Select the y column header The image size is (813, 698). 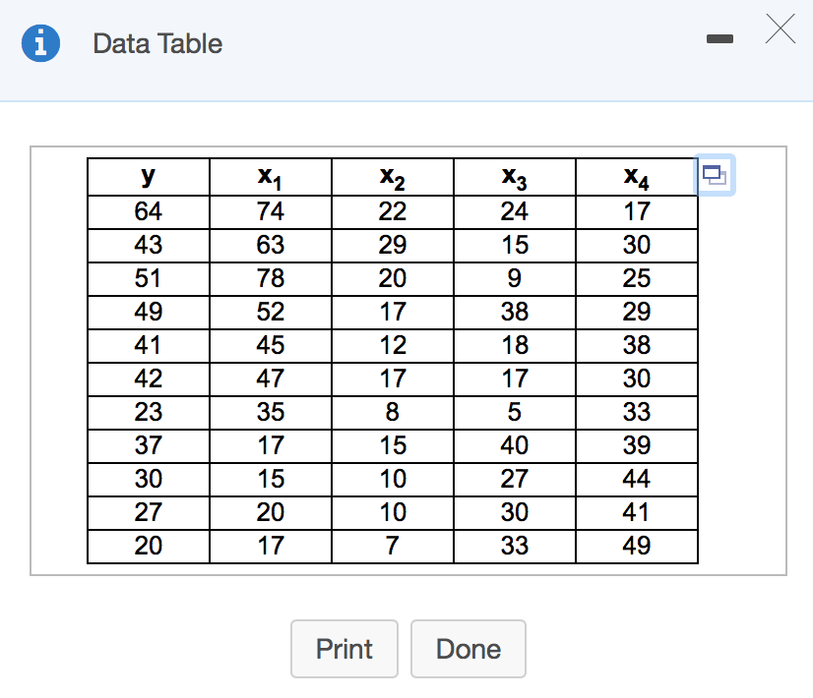149,178
